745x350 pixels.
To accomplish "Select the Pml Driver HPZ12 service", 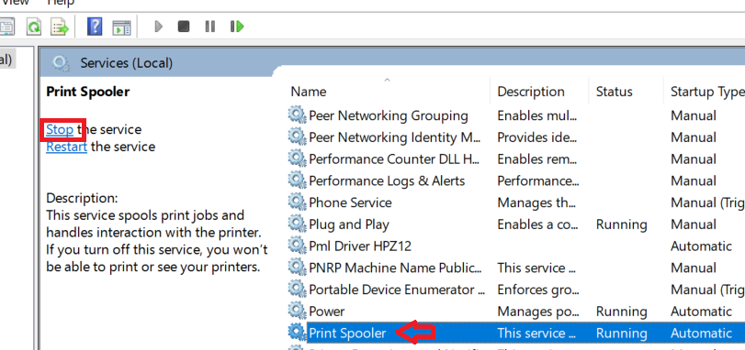I will point(360,246).
